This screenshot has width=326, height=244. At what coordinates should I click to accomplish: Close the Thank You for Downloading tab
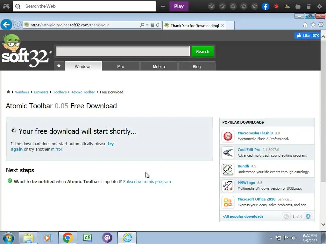pyautogui.click(x=223, y=25)
